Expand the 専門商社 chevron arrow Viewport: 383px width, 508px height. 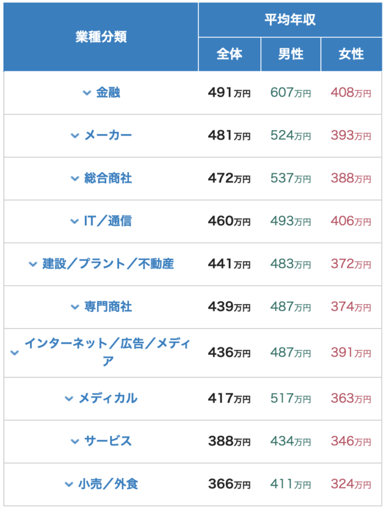(75, 306)
